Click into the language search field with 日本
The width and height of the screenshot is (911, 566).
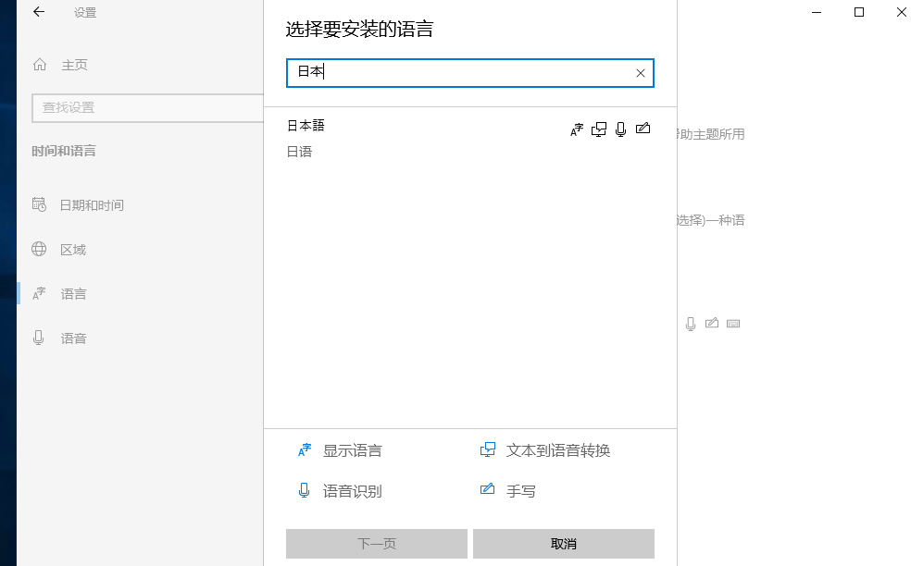[x=463, y=73]
